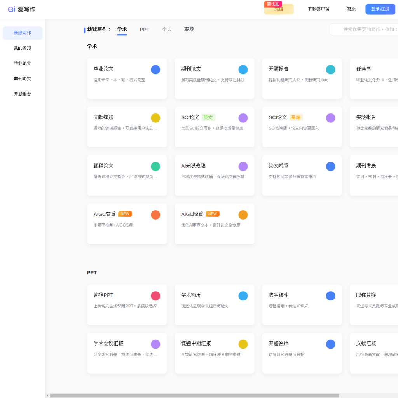Click description 支持知网等多品牌查重报告
398x398 pixels.
pos(292,177)
